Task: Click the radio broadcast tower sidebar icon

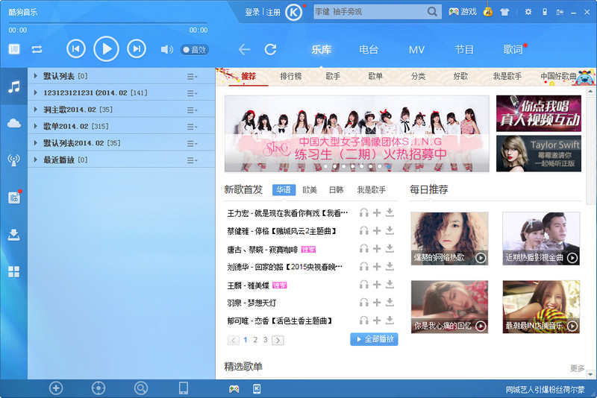Action: 13,159
